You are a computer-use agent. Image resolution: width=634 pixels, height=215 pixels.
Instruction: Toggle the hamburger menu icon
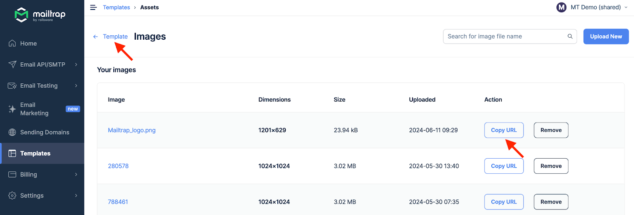coord(94,8)
